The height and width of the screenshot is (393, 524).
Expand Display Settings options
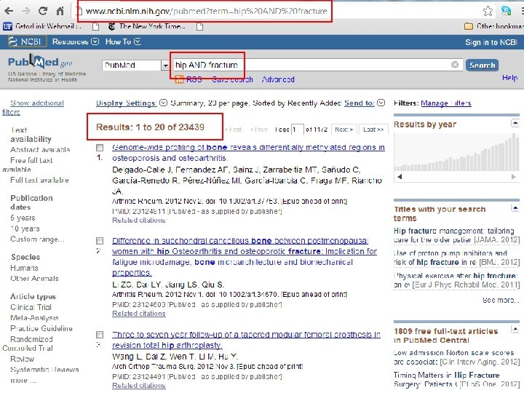point(163,103)
